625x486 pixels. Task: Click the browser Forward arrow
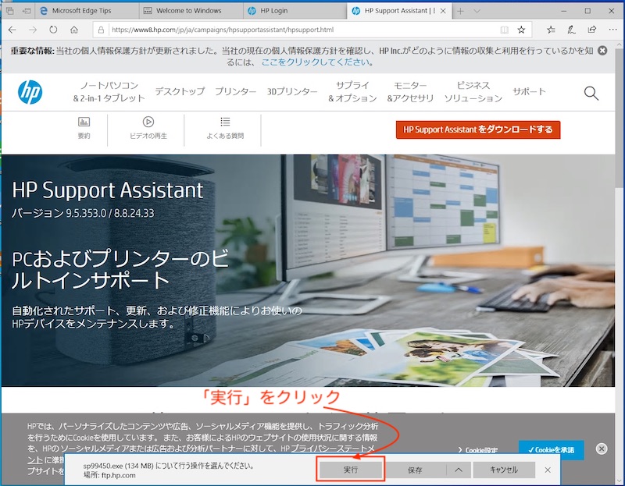pyautogui.click(x=33, y=30)
